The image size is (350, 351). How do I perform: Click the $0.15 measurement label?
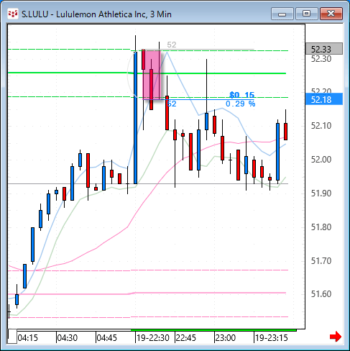coord(241,95)
